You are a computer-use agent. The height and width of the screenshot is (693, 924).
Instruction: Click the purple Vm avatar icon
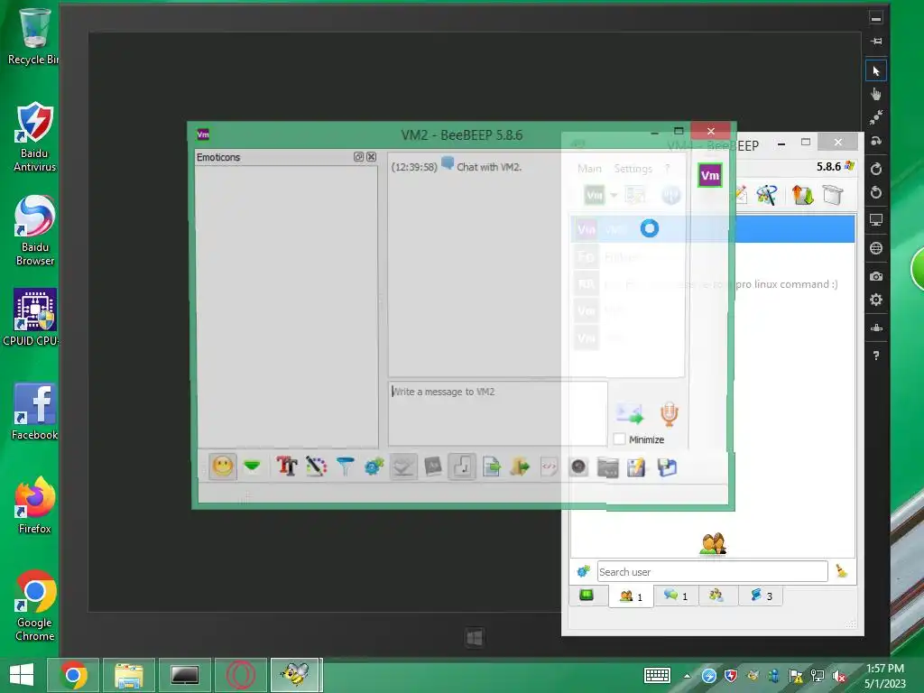tap(710, 176)
